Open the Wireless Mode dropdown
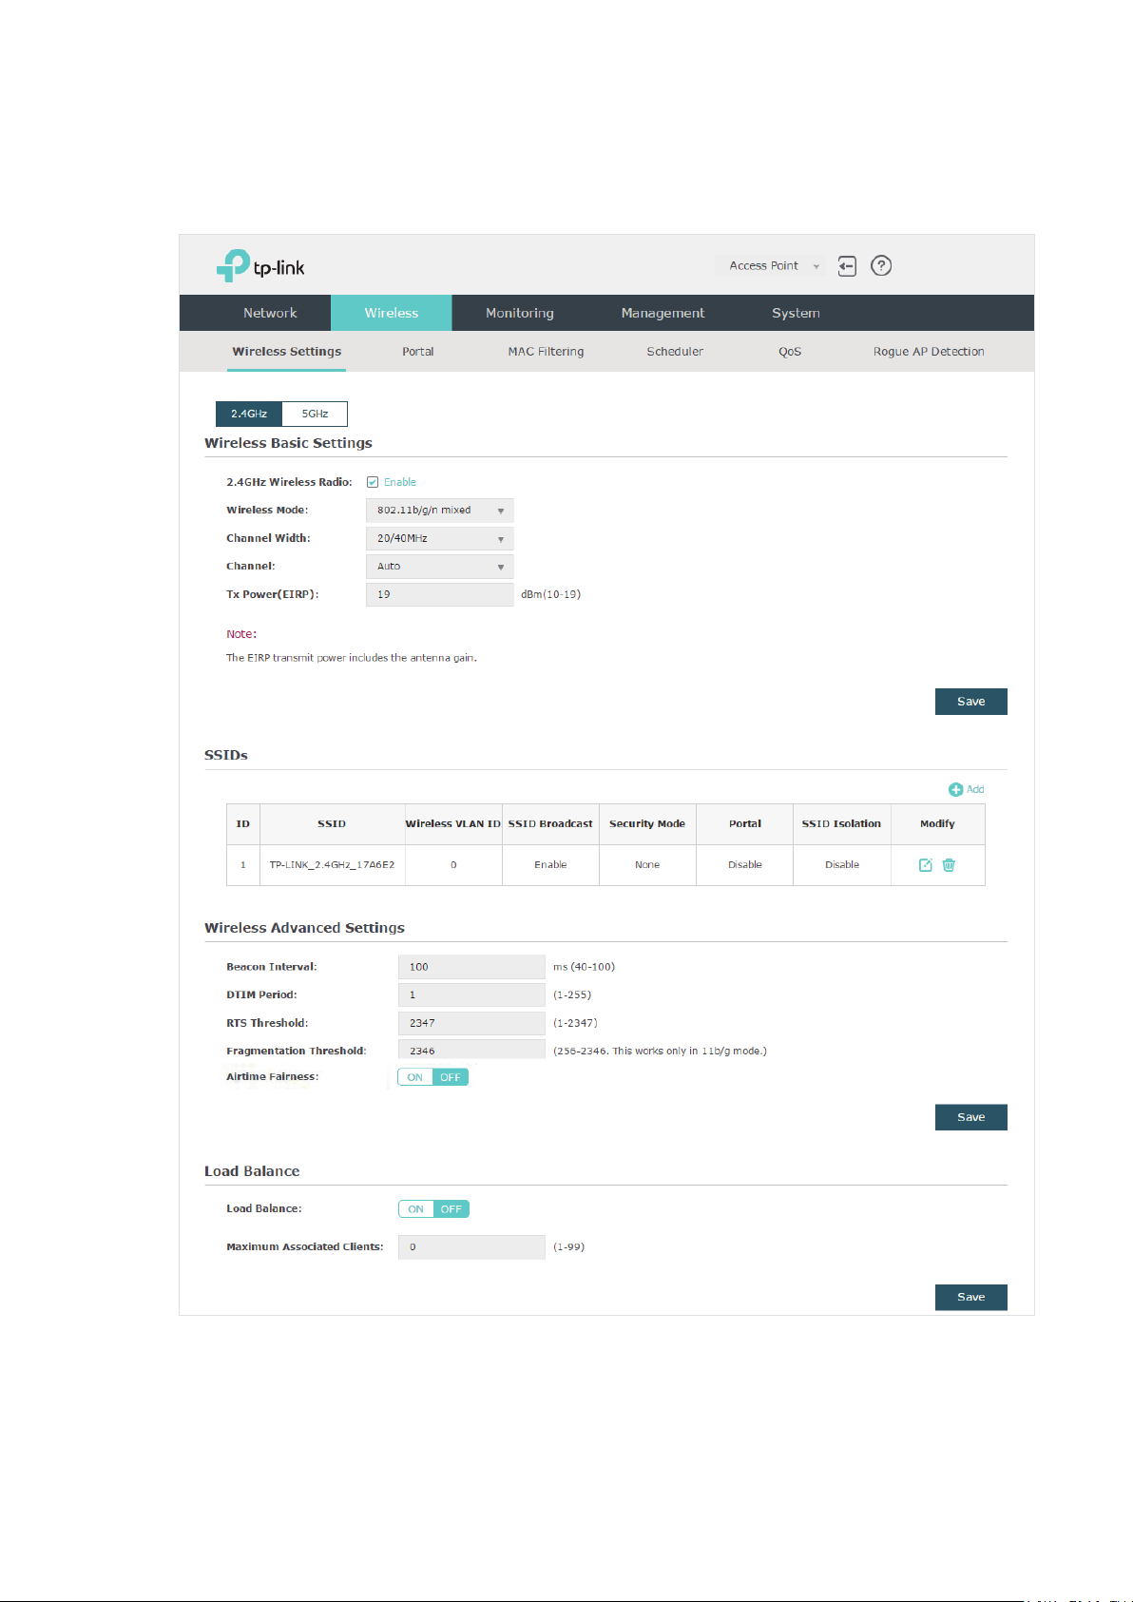This screenshot has height=1602, width=1133. [439, 511]
